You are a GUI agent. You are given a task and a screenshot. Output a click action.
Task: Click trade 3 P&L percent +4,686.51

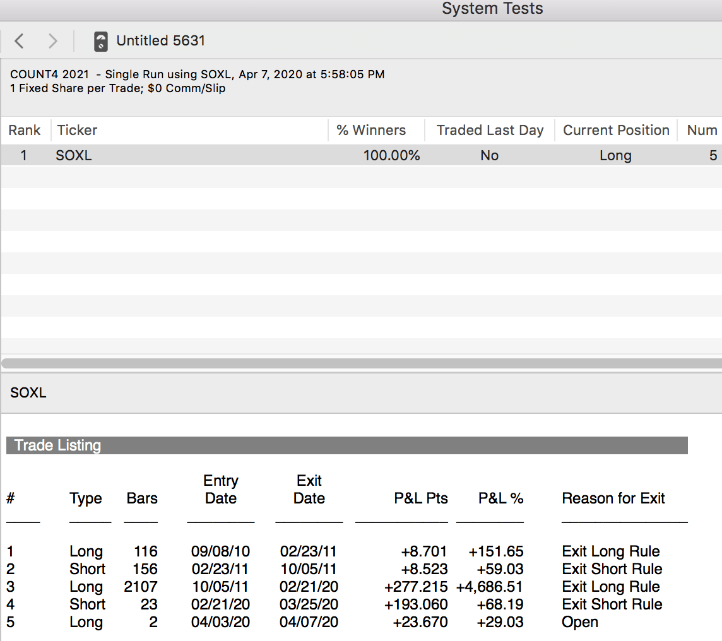pyautogui.click(x=490, y=587)
